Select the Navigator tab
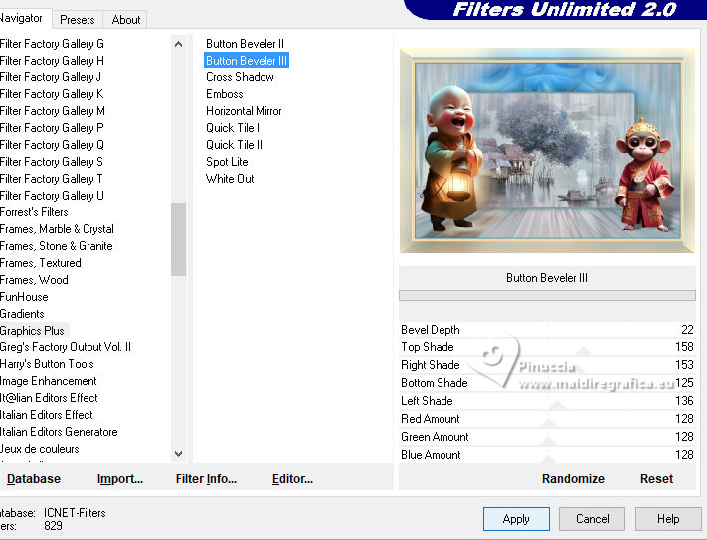 [22, 18]
